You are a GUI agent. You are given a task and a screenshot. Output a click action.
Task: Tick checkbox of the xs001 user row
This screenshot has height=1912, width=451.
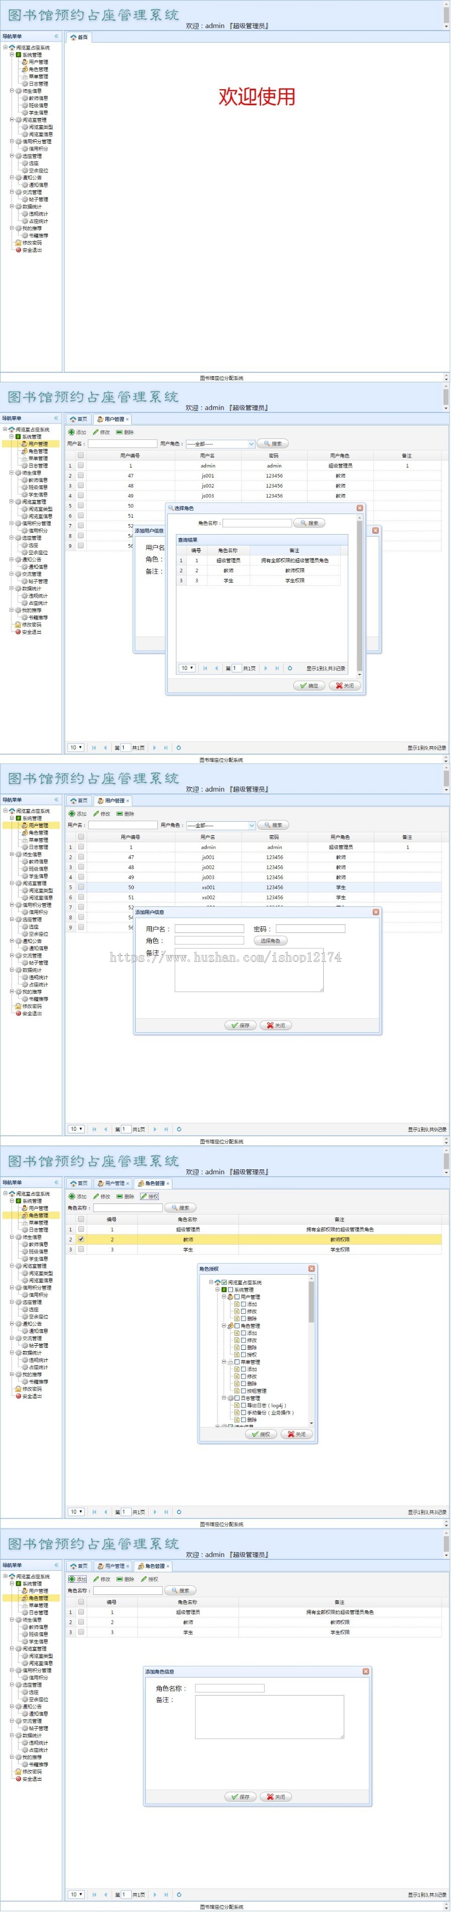coord(81,887)
